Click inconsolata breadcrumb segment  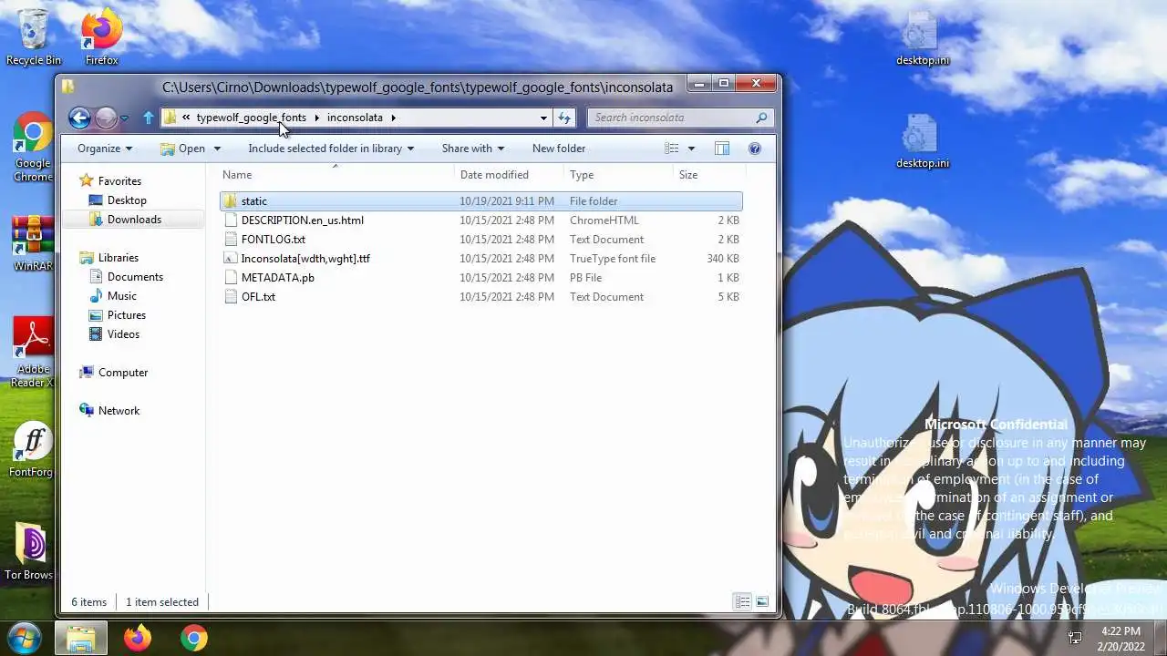(355, 118)
